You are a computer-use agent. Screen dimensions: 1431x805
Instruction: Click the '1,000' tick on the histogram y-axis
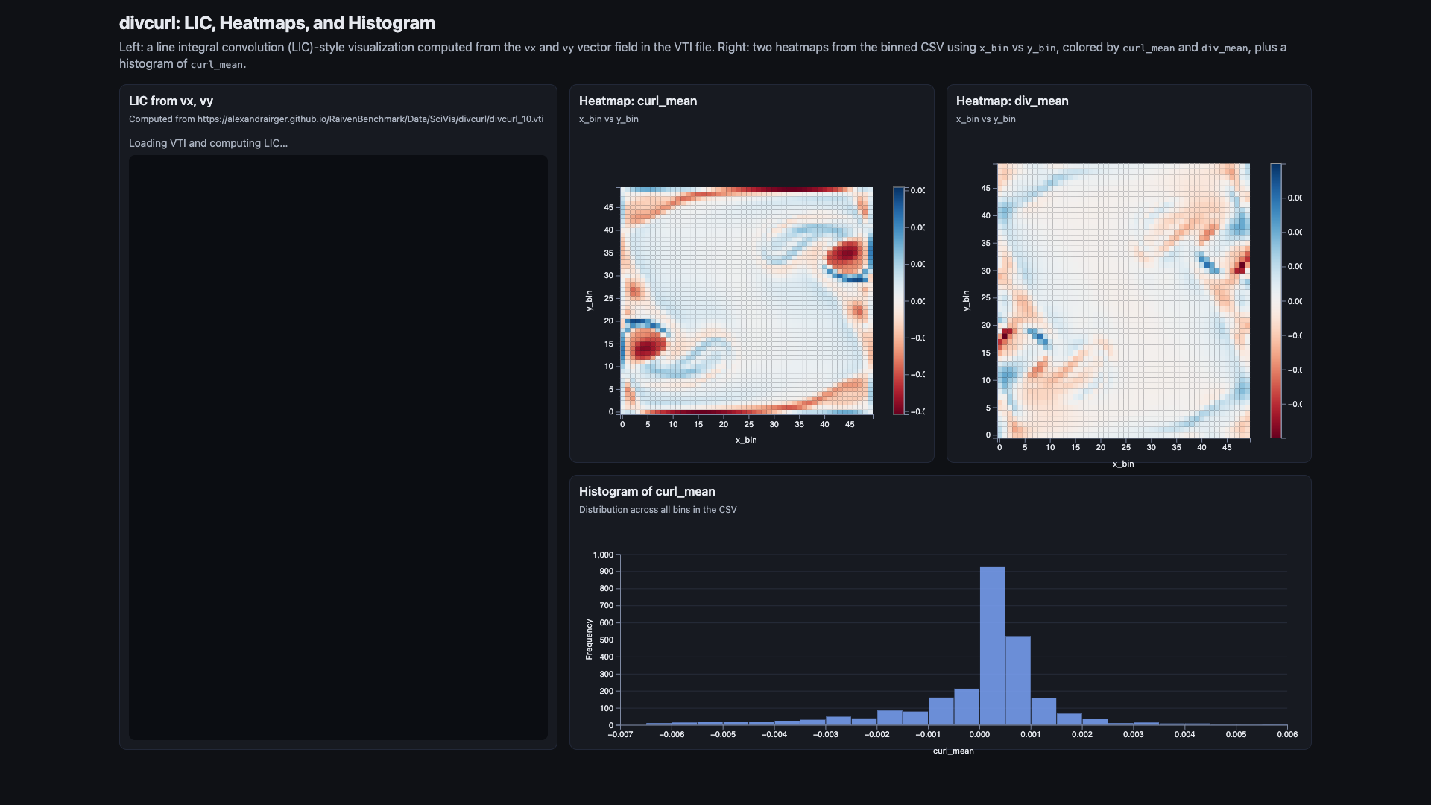tap(603, 555)
